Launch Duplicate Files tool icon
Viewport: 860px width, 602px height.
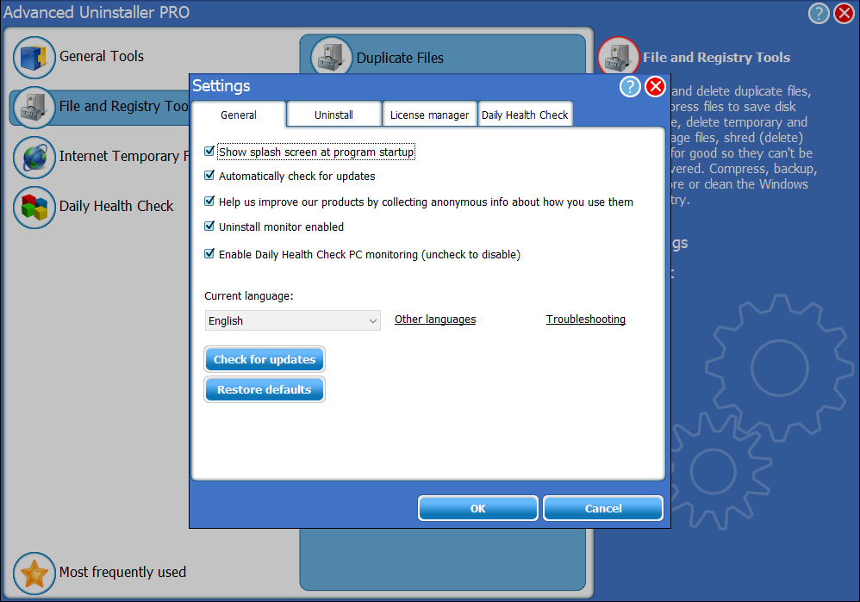pyautogui.click(x=331, y=58)
